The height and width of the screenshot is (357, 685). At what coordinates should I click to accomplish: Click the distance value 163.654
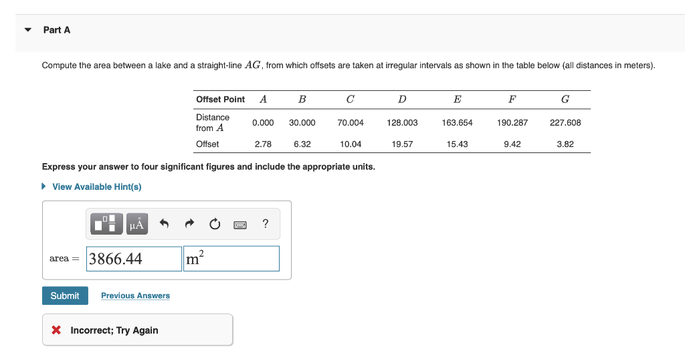click(457, 122)
